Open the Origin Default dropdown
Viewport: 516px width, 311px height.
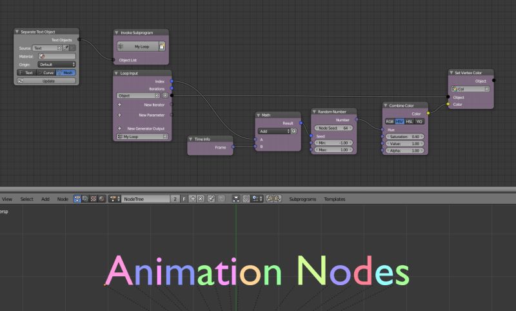(57, 65)
